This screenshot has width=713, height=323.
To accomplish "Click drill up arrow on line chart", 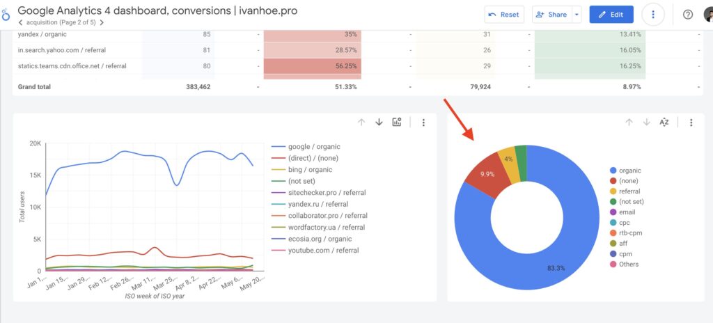I will tap(361, 123).
